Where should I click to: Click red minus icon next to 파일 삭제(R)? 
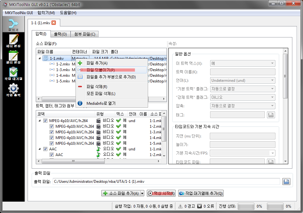[80, 87]
